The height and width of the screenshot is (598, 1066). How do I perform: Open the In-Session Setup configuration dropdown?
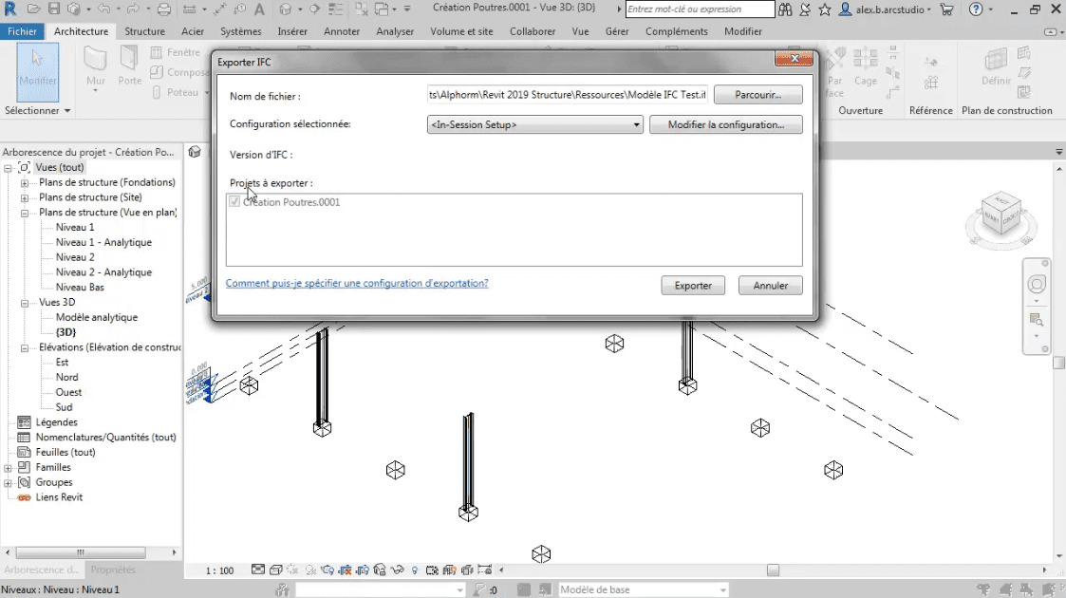(535, 124)
